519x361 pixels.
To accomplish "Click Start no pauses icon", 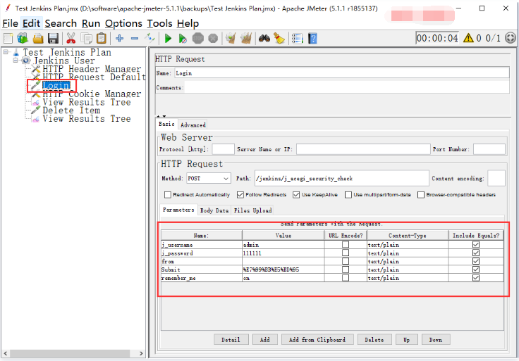I will 183,39.
